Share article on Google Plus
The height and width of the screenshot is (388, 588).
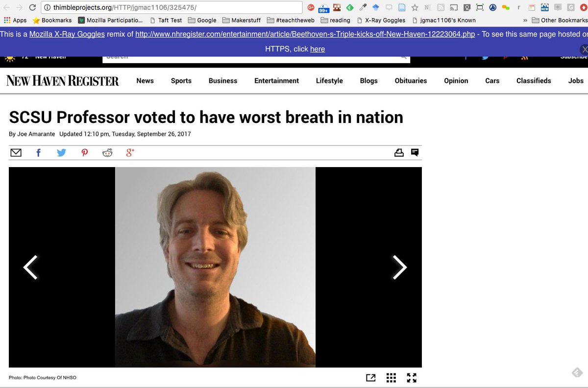[x=130, y=153]
